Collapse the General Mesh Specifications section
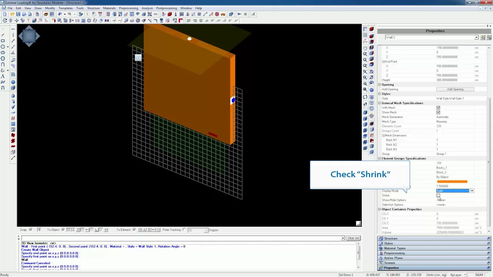This screenshot has height=277, width=493. click(379, 103)
